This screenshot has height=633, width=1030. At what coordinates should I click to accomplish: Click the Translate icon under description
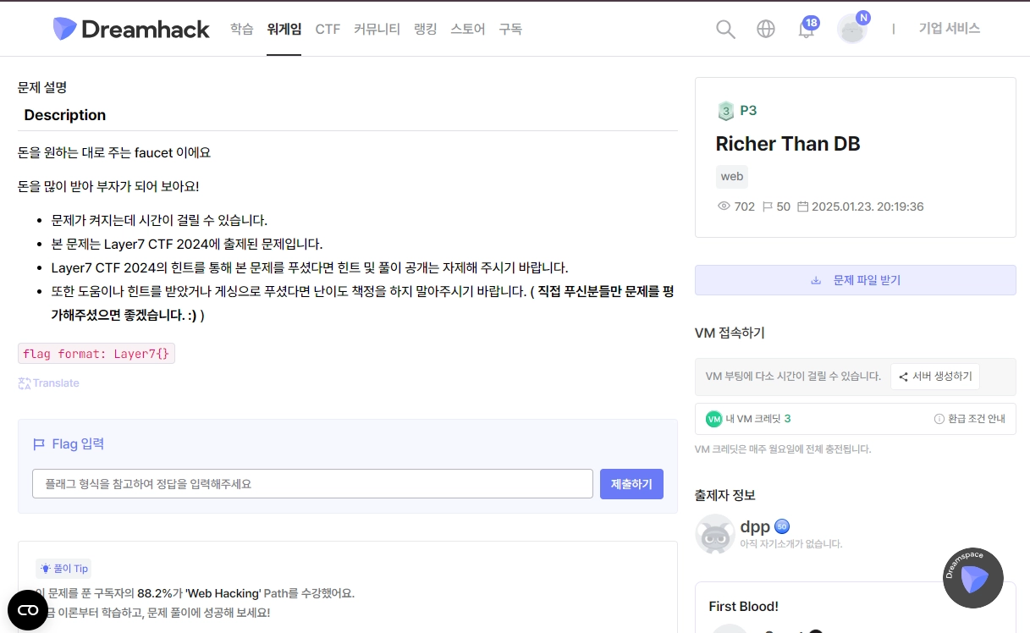click(x=25, y=383)
